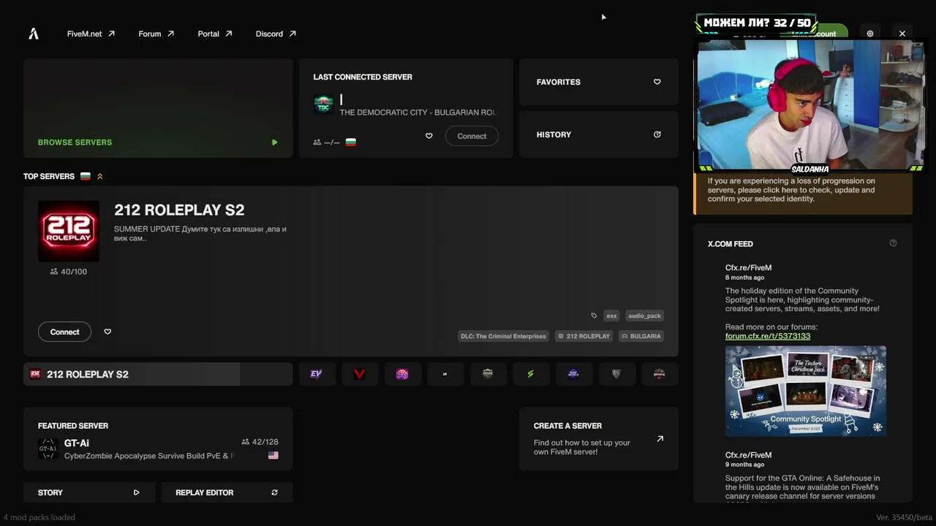The height and width of the screenshot is (526, 936).
Task: Click the X.com Feed help icon
Action: (893, 243)
